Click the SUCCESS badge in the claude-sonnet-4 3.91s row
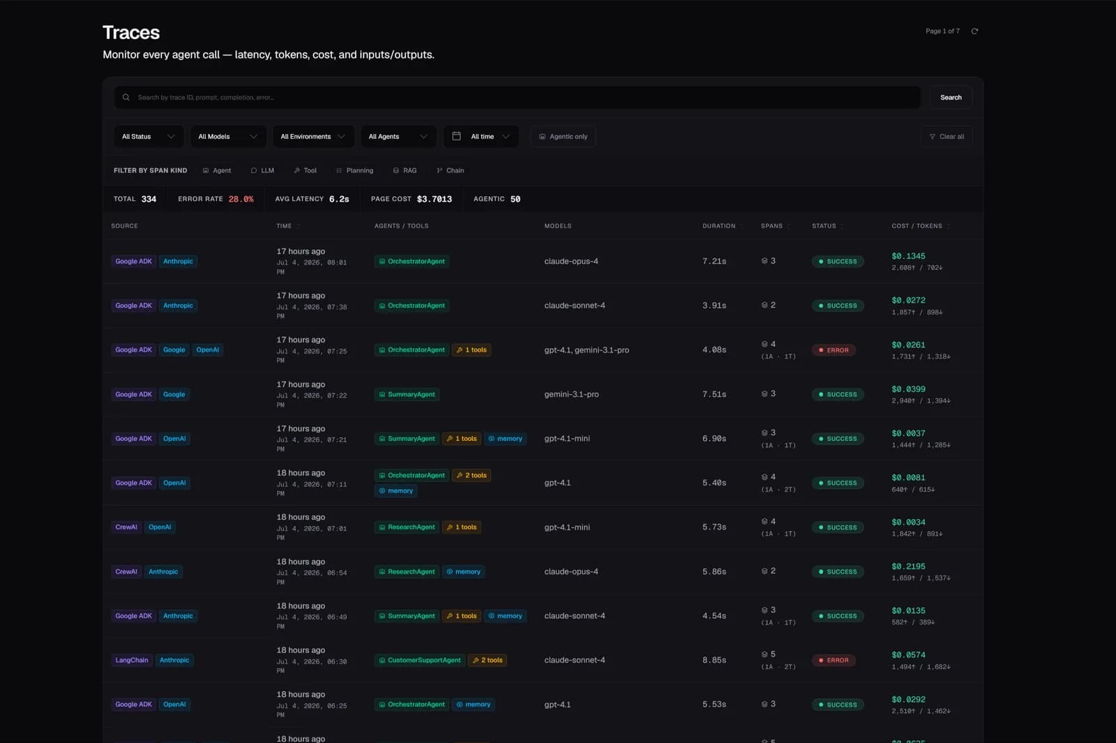This screenshot has height=743, width=1116. [838, 306]
